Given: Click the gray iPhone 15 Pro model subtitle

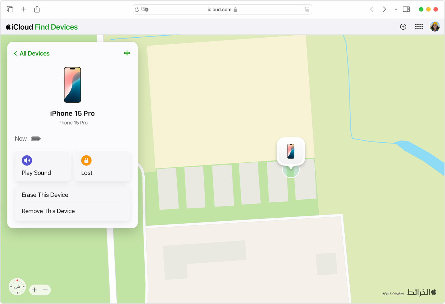Looking at the screenshot, I should pos(72,123).
